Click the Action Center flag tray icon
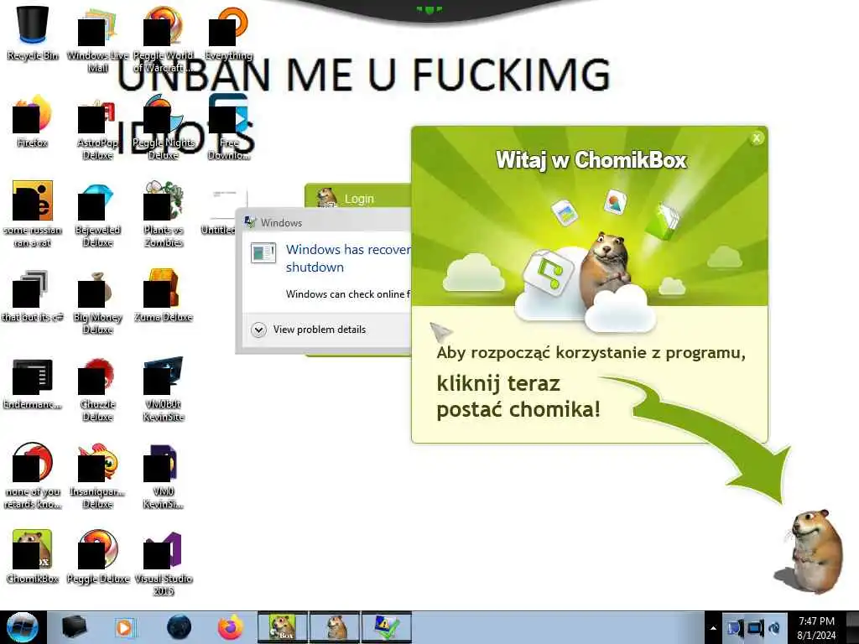859x644 pixels. pyautogui.click(x=735, y=628)
